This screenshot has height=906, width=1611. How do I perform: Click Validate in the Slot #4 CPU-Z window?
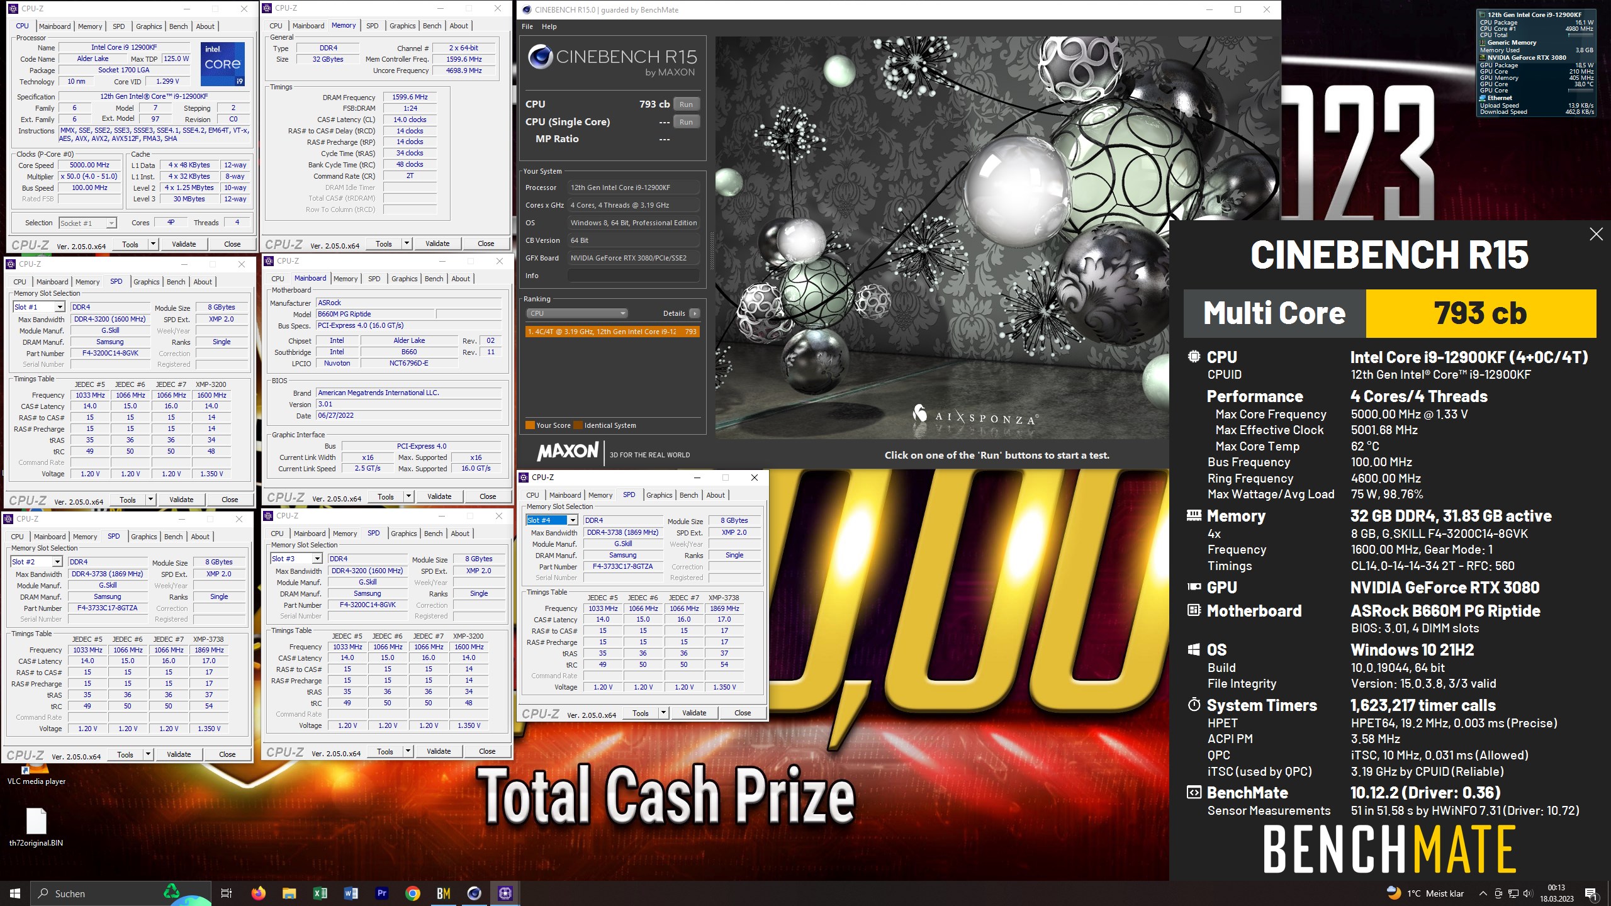coord(694,713)
